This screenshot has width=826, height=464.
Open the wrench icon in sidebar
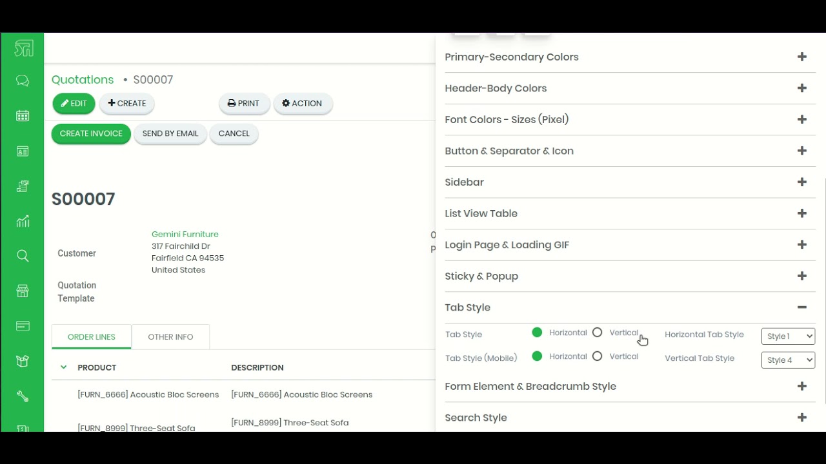pyautogui.click(x=23, y=396)
